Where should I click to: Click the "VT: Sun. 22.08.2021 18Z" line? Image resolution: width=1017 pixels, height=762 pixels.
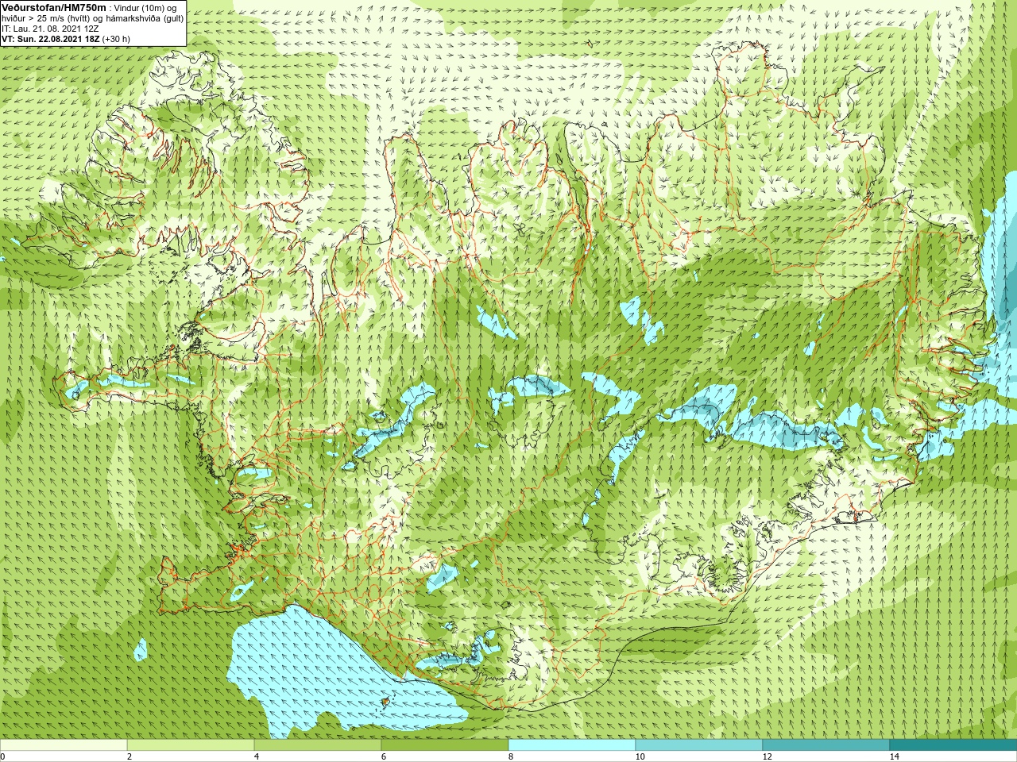51,38
